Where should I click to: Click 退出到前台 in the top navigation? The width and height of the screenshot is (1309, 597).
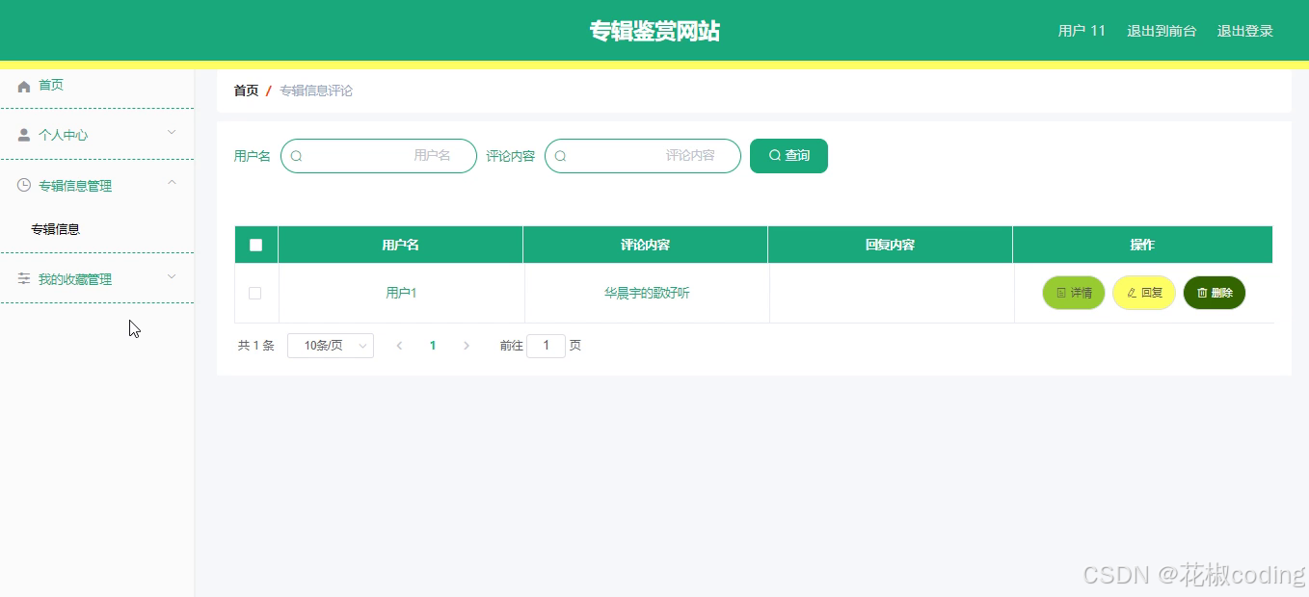point(1162,30)
